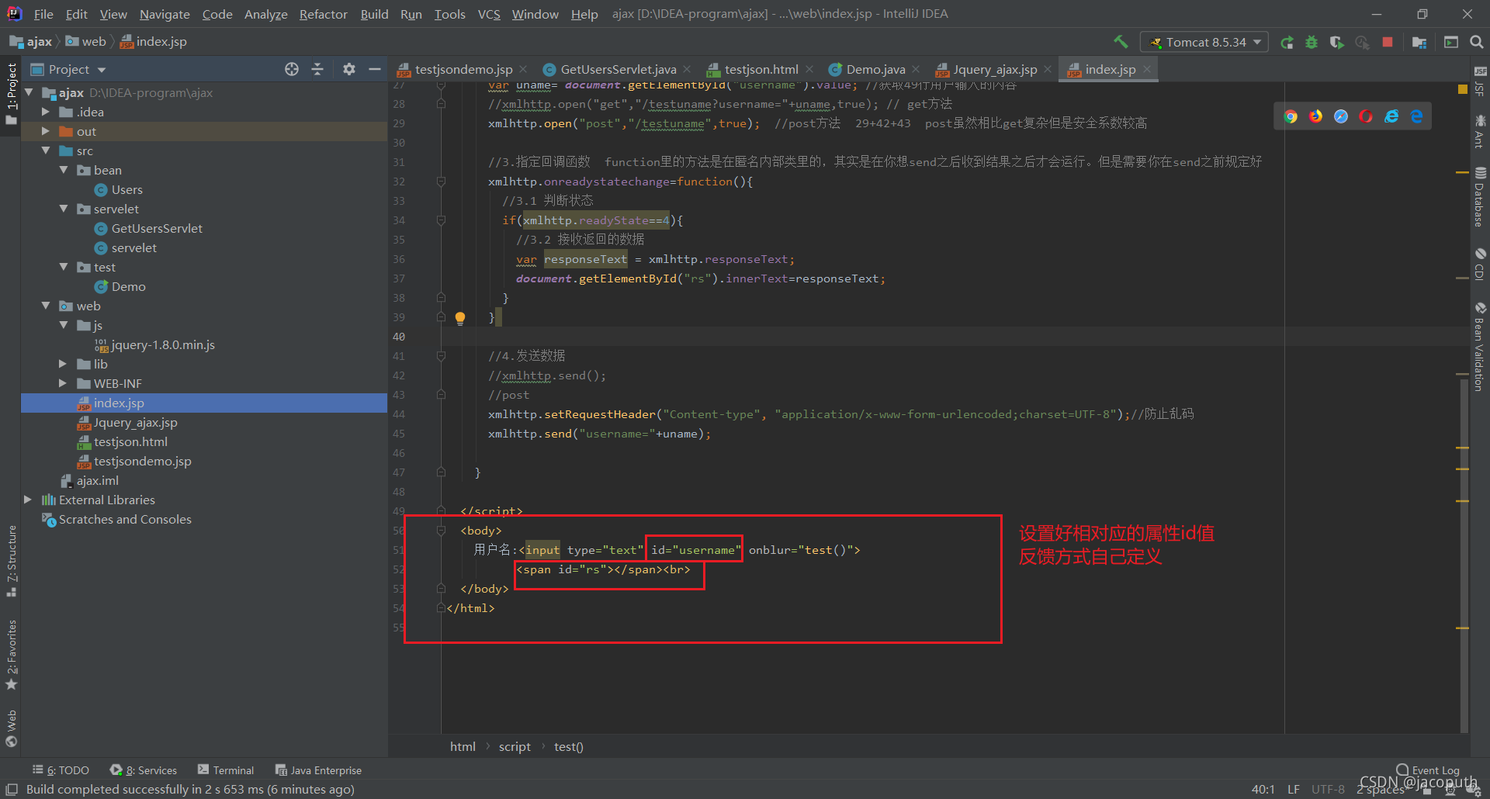Expand the WEB-INF folder
The height and width of the screenshot is (799, 1490).
point(64,383)
